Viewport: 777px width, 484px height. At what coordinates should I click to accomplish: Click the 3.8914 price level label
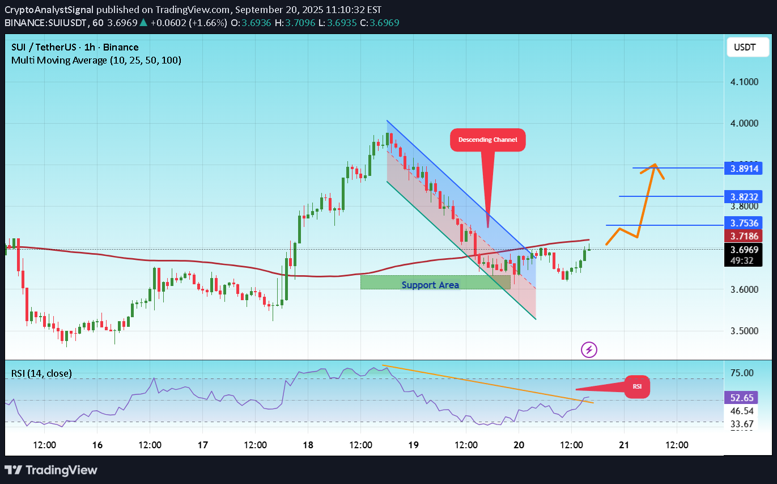pyautogui.click(x=744, y=169)
